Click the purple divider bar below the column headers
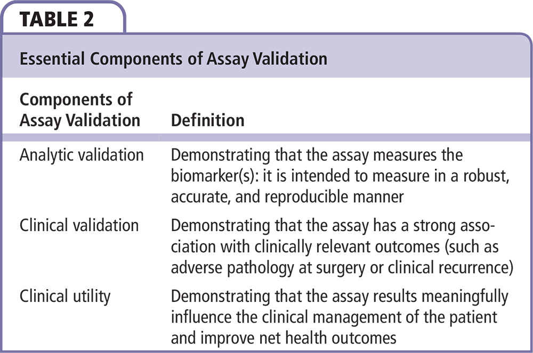Screen dimensions: 533x353 tap(266, 137)
